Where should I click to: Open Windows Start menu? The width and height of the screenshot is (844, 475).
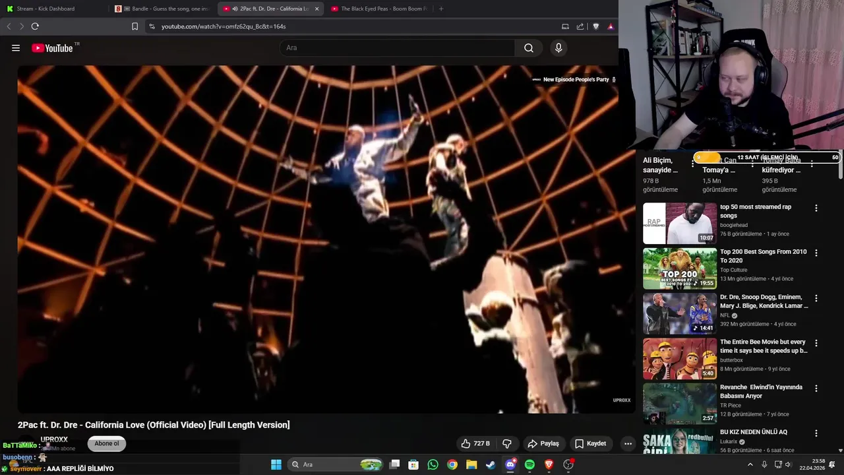[276, 464]
